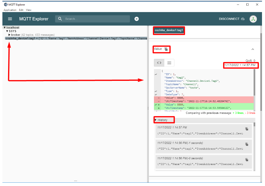The width and height of the screenshot is (265, 186).
Task: Copy the Value to clipboard
Action: (x=166, y=49)
